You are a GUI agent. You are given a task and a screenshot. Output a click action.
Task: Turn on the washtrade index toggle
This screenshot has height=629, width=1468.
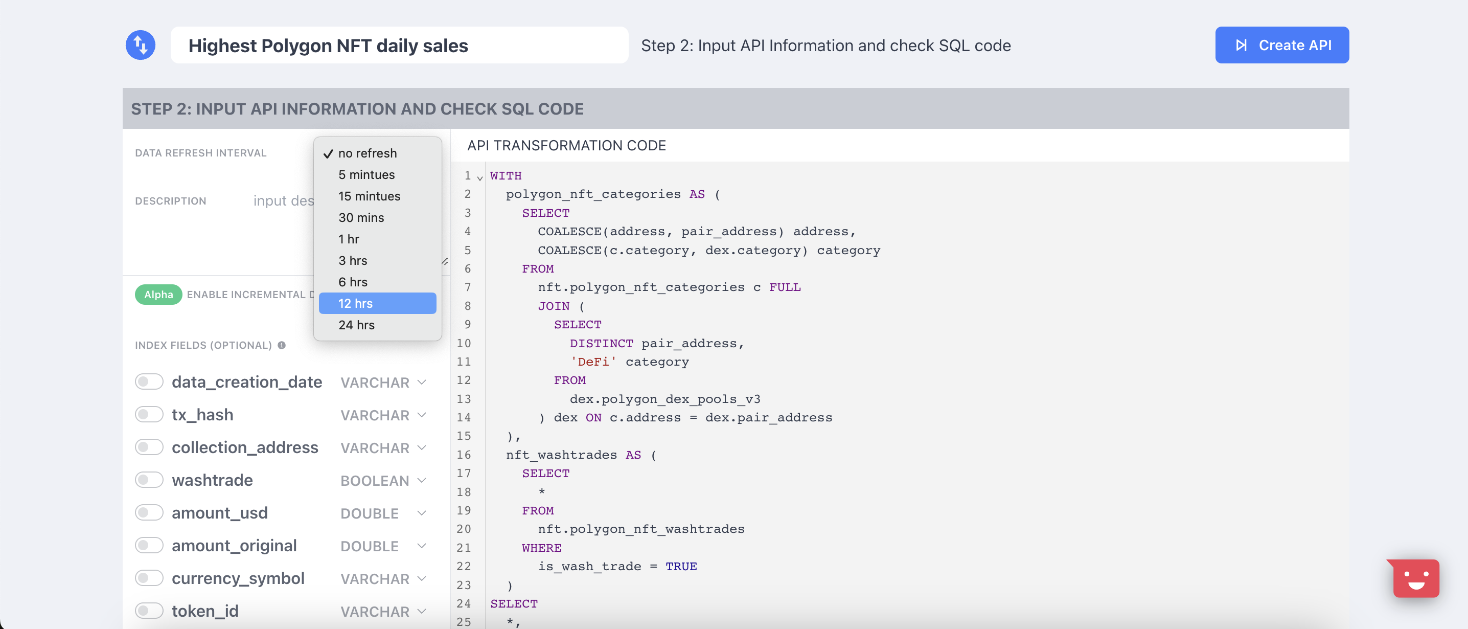pyautogui.click(x=149, y=480)
